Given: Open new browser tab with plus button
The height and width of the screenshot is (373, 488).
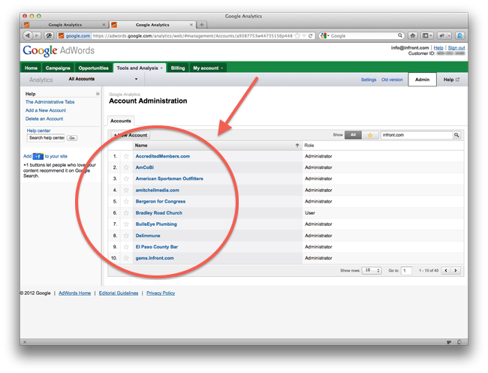Looking at the screenshot, I should [202, 25].
